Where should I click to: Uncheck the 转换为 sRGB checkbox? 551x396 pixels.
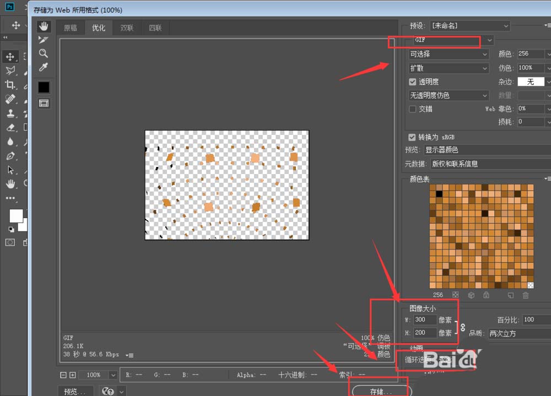(412, 137)
